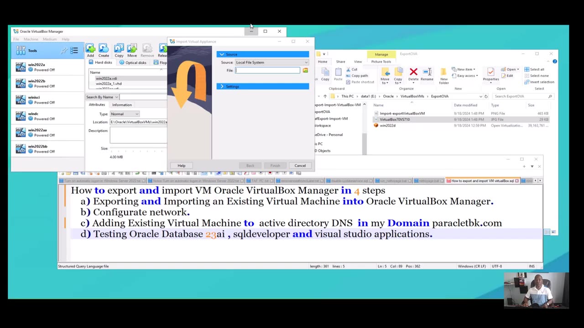Open the disk Type Normal dropdown
This screenshot has height=328, width=584.
(x=125, y=114)
